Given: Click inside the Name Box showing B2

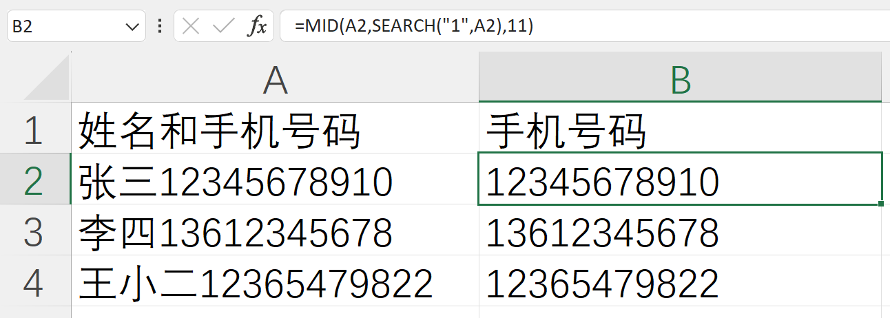Looking at the screenshot, I should 62,27.
